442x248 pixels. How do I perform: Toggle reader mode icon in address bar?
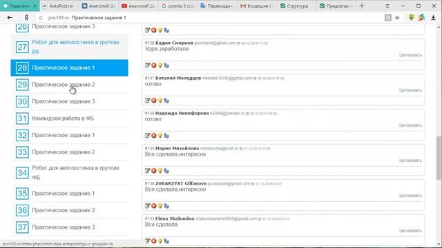point(388,18)
